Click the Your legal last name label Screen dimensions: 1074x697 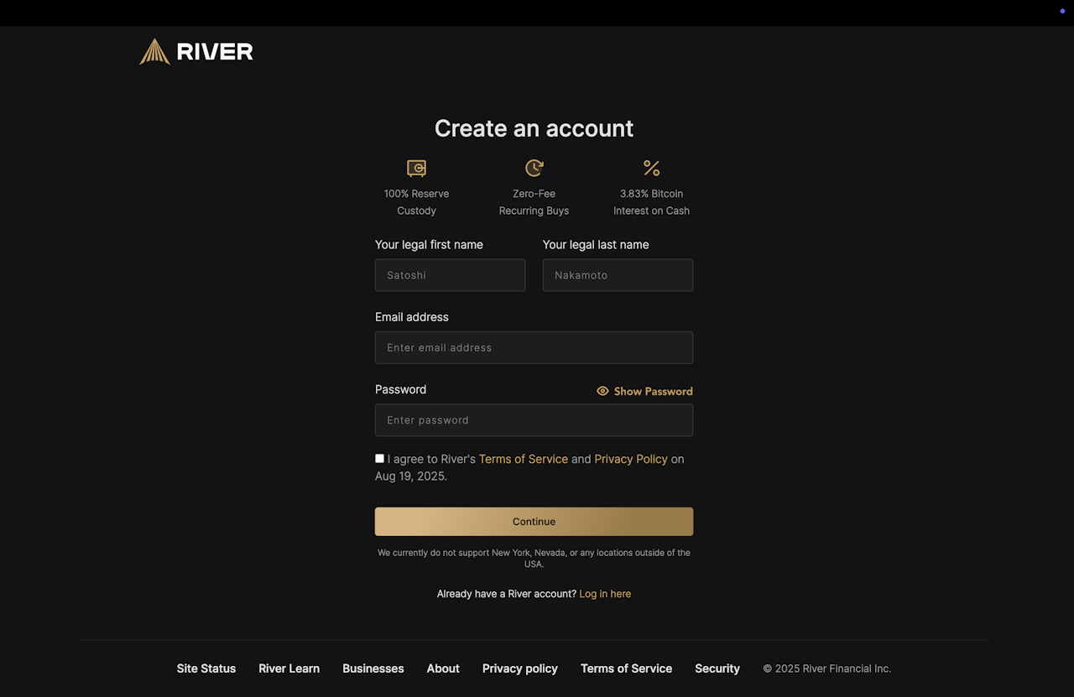596,245
